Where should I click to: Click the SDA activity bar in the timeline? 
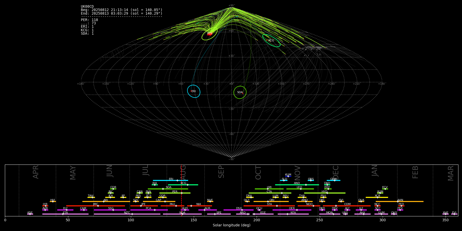click(x=168, y=189)
